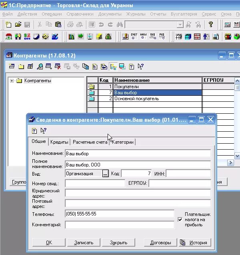Click the СЧЕТ invoice icon
This screenshot has width=240, height=255.
point(134,36)
